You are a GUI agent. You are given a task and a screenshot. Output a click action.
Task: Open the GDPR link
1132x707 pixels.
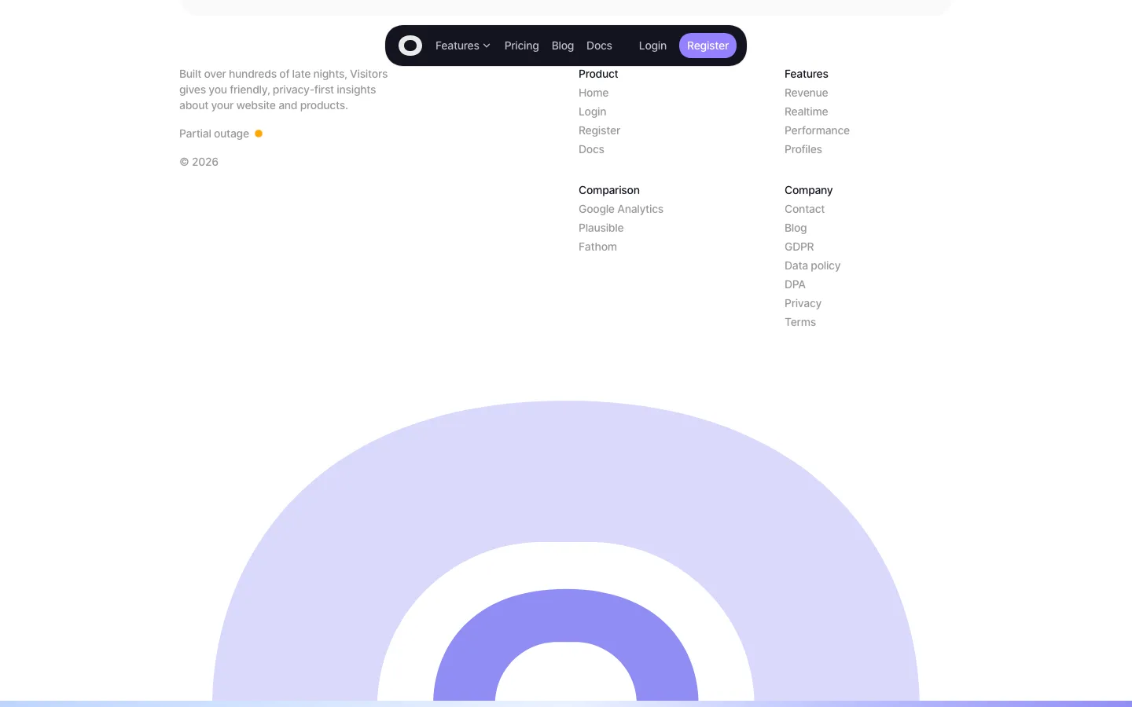pos(799,247)
